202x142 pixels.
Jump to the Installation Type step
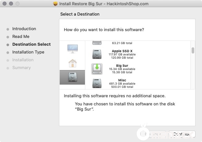(28, 52)
